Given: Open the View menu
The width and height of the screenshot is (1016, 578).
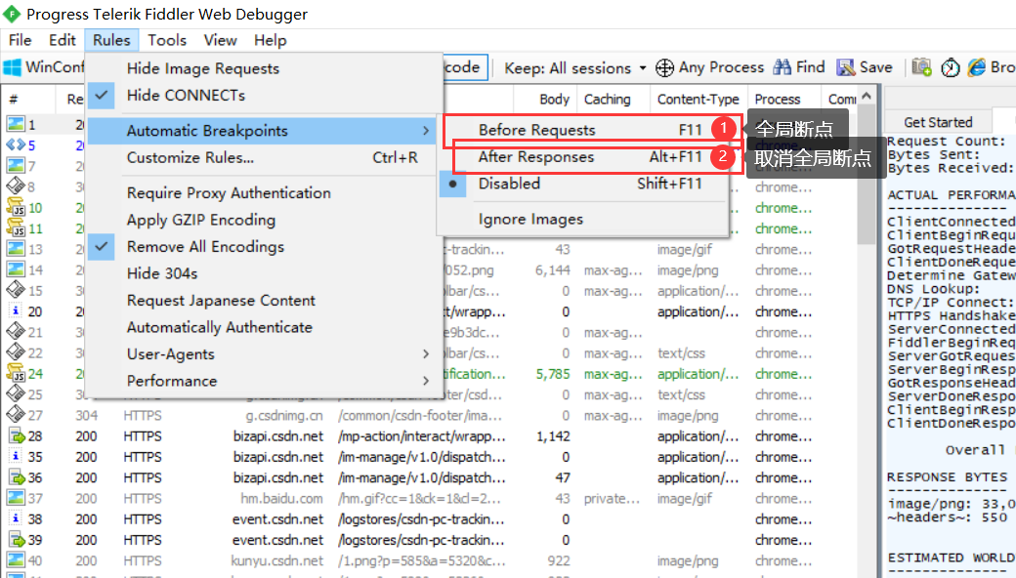Looking at the screenshot, I should point(221,40).
